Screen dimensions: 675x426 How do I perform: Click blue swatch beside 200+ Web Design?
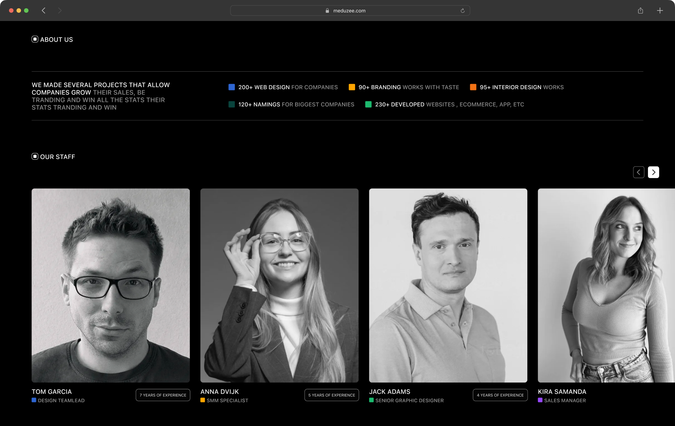point(232,87)
